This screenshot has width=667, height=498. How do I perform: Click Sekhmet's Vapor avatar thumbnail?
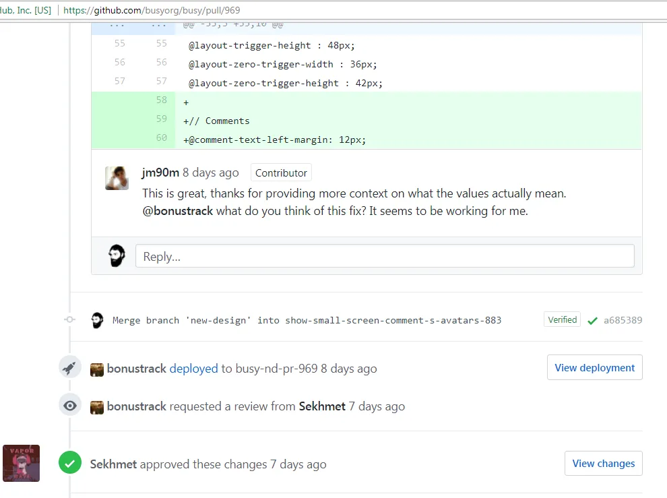click(x=22, y=463)
